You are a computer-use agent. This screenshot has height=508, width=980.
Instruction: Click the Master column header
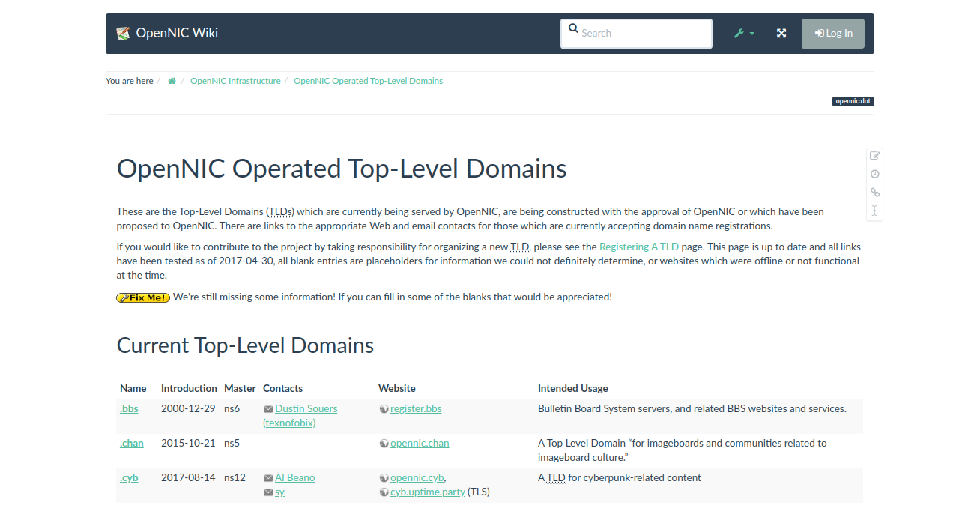click(240, 388)
